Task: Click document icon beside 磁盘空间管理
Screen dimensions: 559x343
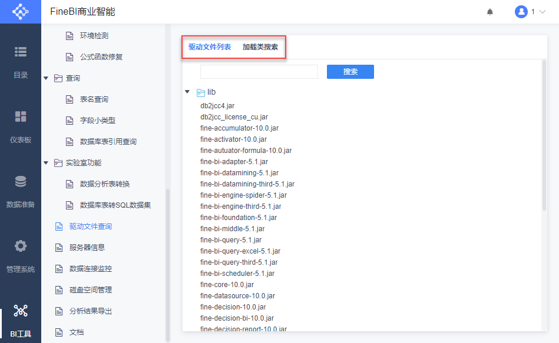Action: [59, 290]
